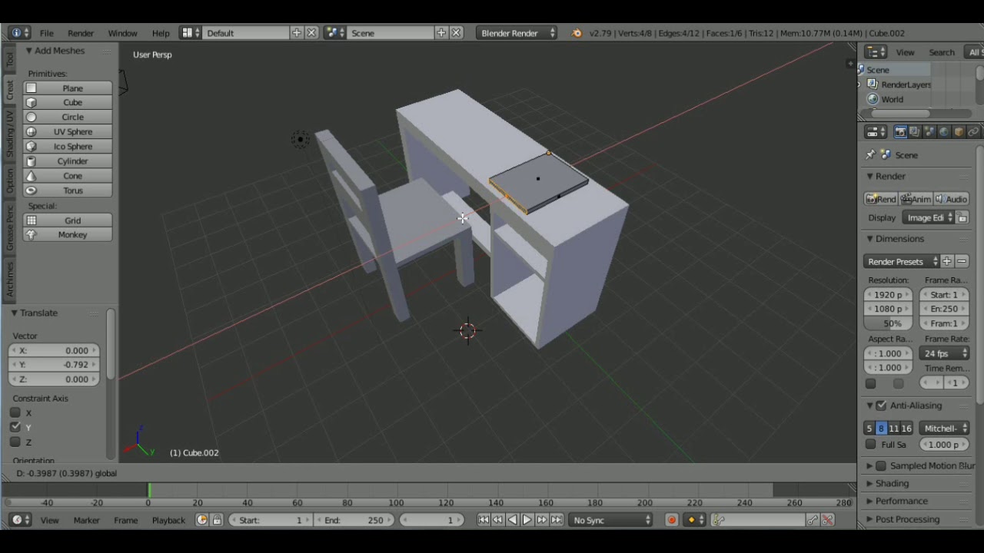Jump to the last frame
984x553 pixels.
coord(557,520)
